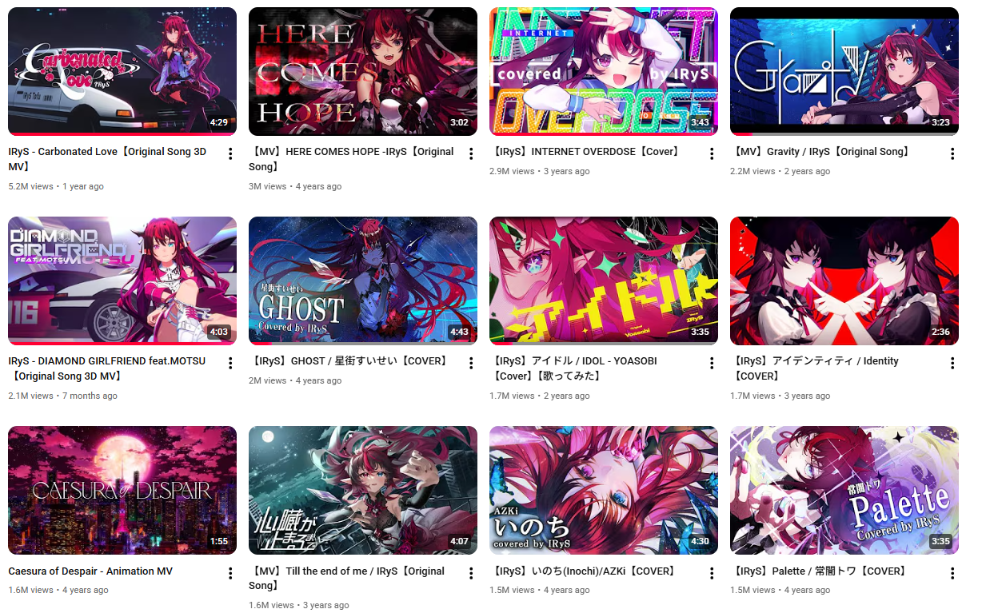Open kebab menu beside Gravity Original Song
Screen dimensions: 986x613
[x=952, y=153]
